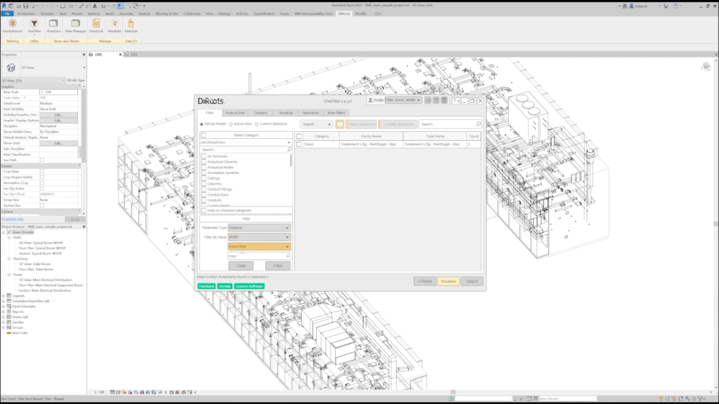Launch the PanelLink tool
Screen dimensions: 719x404
114,26
